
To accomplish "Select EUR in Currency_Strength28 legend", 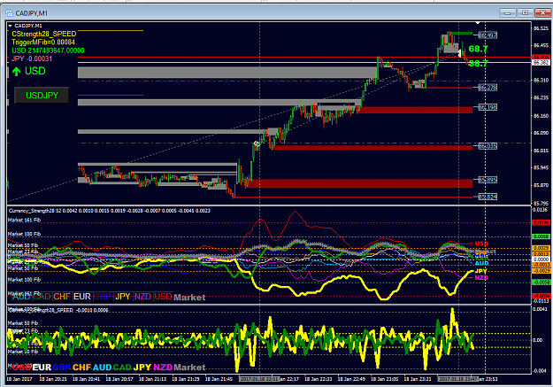I will coord(82,297).
